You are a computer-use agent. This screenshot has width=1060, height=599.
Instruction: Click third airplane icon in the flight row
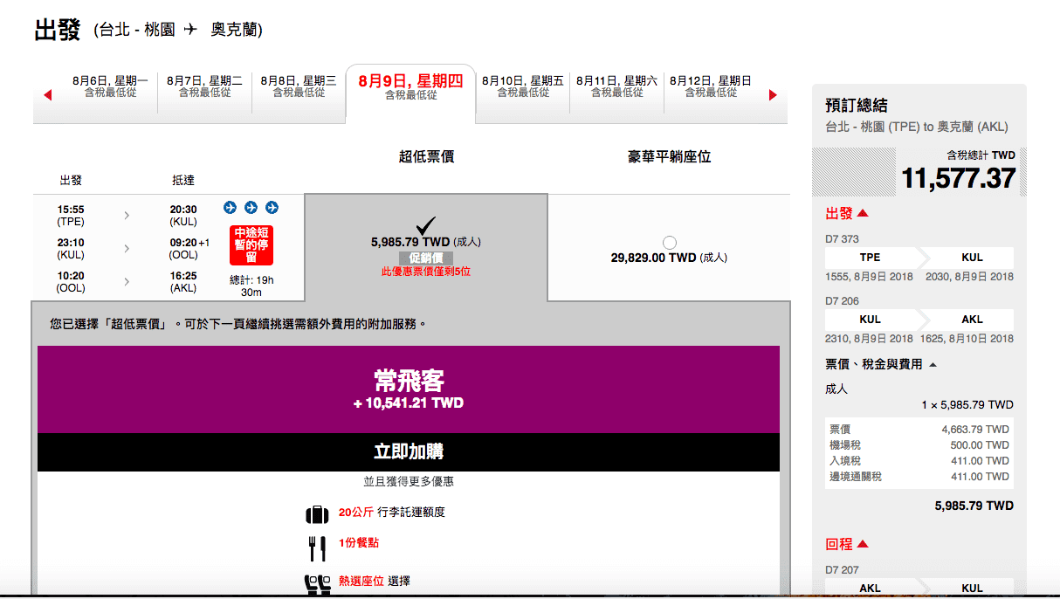coord(272,208)
